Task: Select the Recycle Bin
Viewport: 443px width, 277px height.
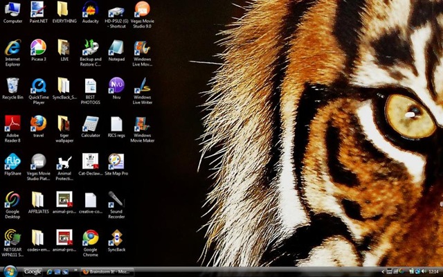Action: (12, 89)
